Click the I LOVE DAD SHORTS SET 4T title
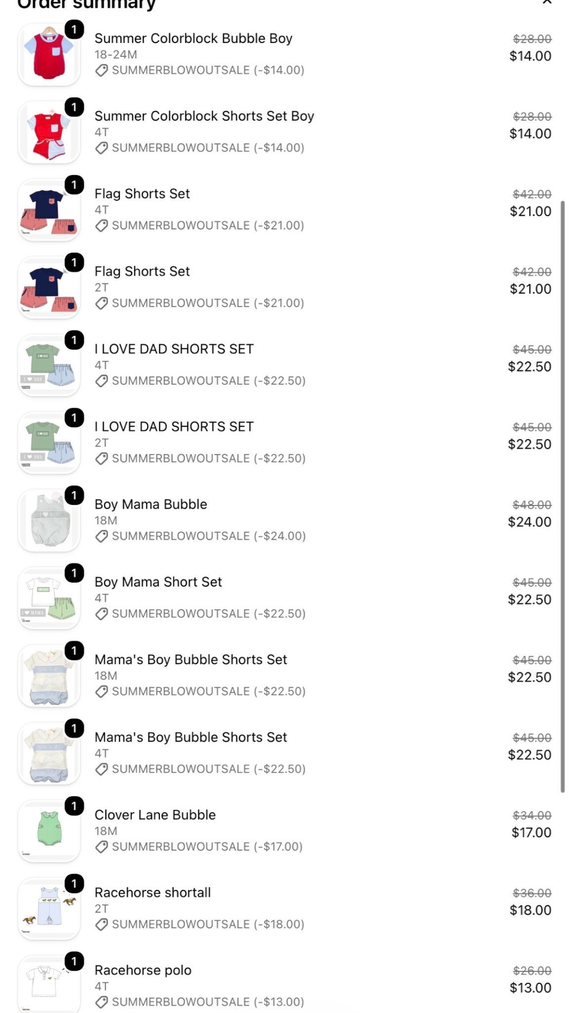Screen dimensions: 569x1013 tap(174, 349)
